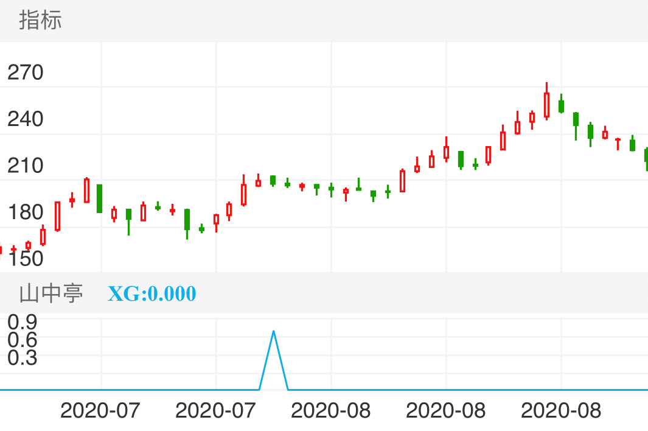This screenshot has height=431, width=648.
Task: Click the XG:0.000 indicator value
Action: [152, 293]
